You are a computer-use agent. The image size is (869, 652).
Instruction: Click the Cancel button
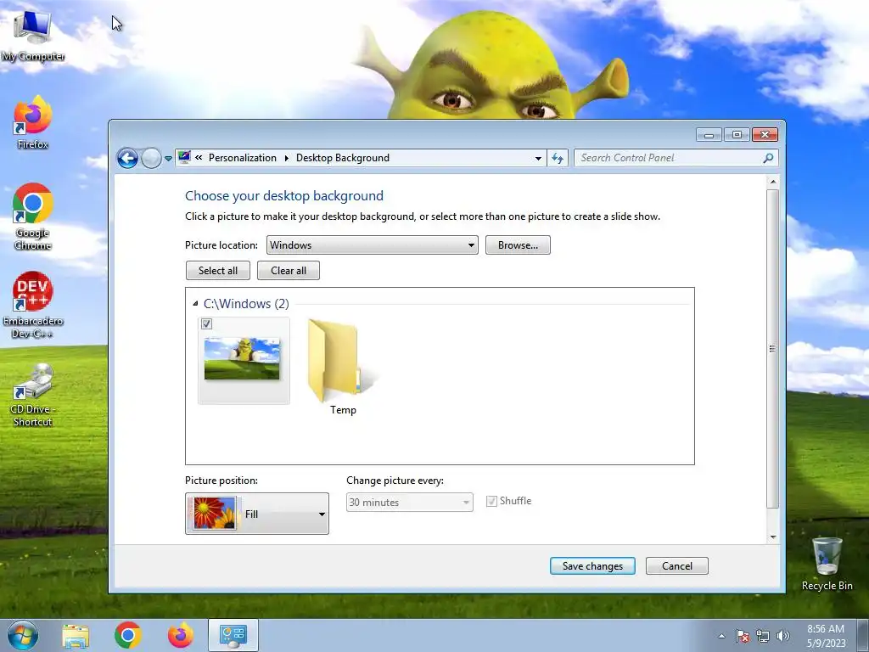(x=676, y=566)
